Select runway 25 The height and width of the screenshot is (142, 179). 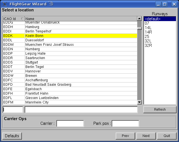pos(160,37)
